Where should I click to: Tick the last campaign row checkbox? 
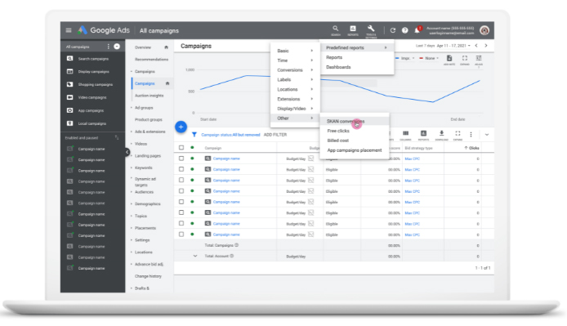(x=181, y=234)
